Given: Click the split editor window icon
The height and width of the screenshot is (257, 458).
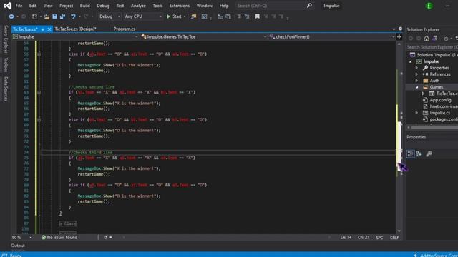Looking at the screenshot, I should tap(399, 36).
